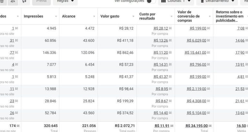Expand the Colunas dropdown menu
Screen dimensions: 248x132
[x=176, y=1]
